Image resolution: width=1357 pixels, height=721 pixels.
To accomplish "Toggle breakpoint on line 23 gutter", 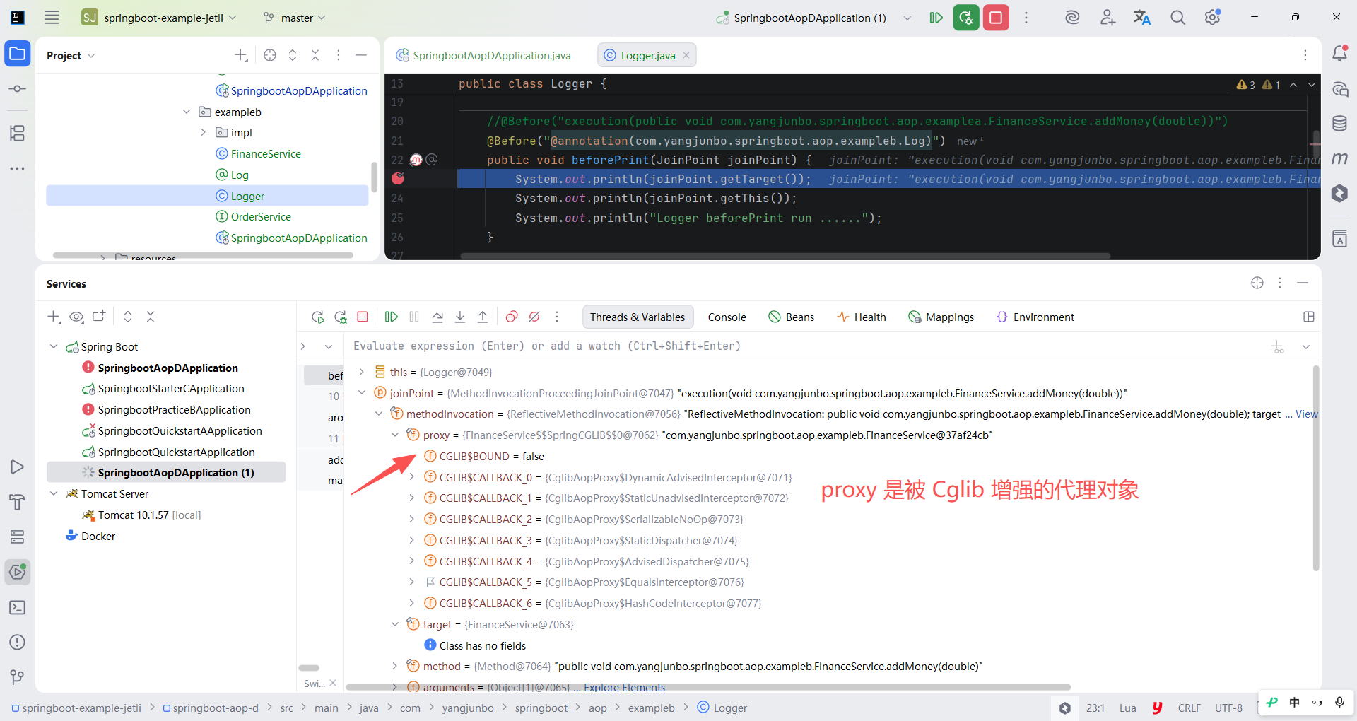I will 398,179.
